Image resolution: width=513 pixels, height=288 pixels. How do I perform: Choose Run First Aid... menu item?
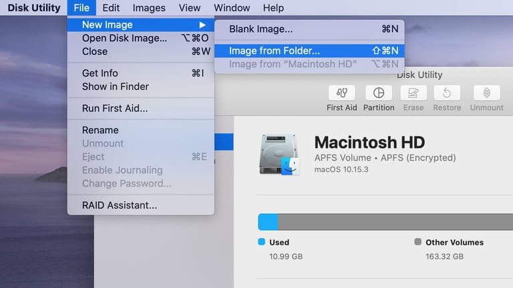(141, 109)
